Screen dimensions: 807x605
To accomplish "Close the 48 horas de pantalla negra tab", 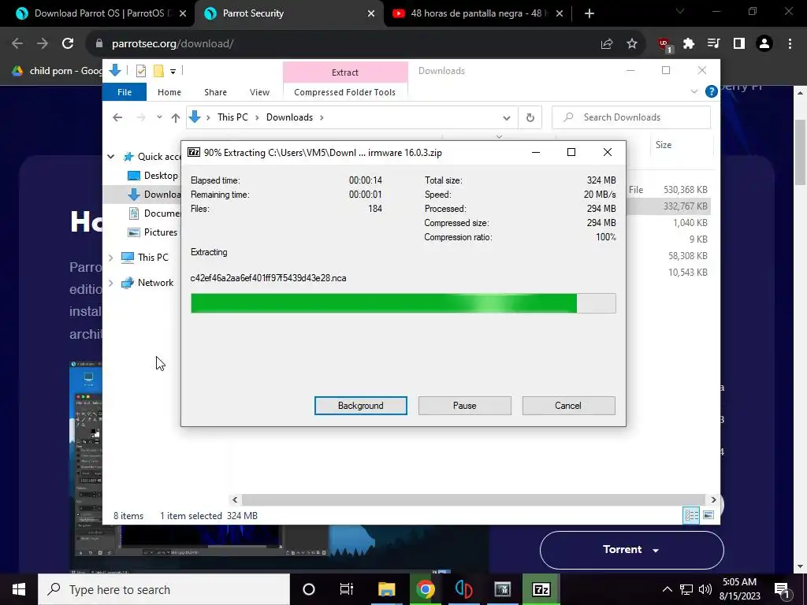I will pos(560,13).
